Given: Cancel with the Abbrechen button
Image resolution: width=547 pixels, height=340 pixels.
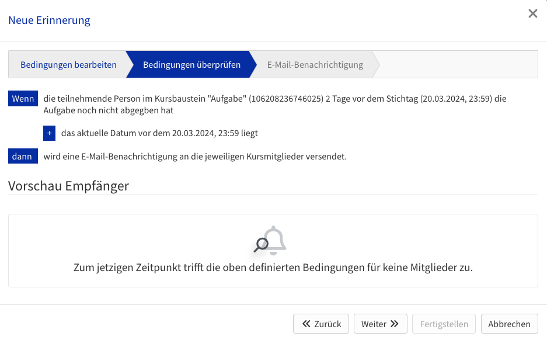Looking at the screenshot, I should coord(509,324).
